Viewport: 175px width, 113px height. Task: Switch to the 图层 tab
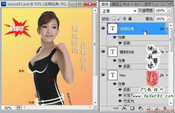coord(105,4)
